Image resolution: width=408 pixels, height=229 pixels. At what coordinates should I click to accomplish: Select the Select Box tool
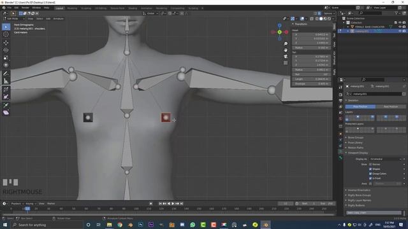point(6,27)
